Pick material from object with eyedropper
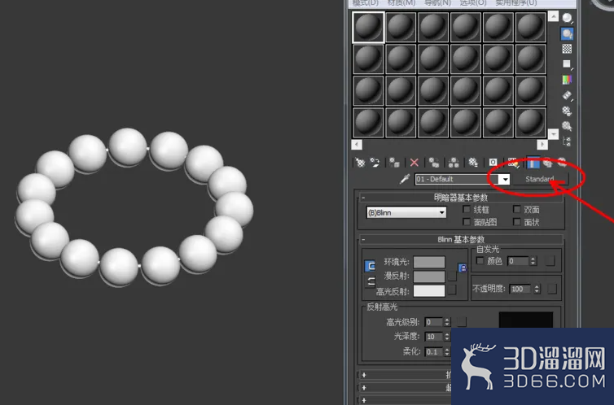The image size is (614, 405). click(404, 179)
